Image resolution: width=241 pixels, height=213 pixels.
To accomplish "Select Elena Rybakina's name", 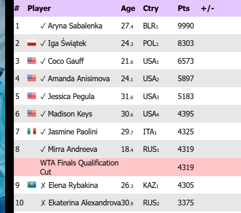I will [x=73, y=185].
